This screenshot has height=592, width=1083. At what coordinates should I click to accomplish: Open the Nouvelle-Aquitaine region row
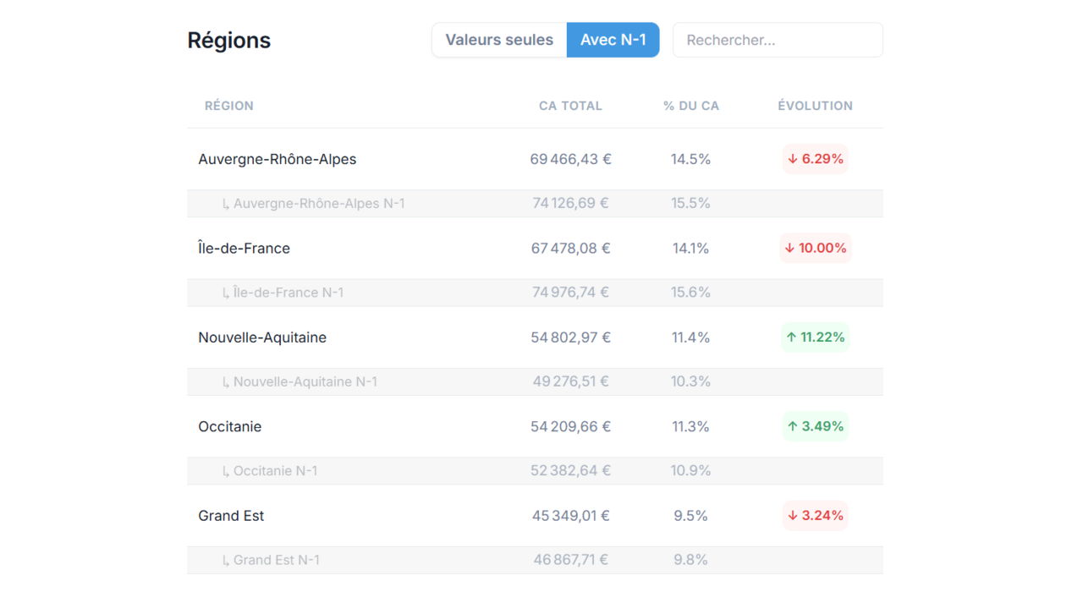tap(262, 337)
